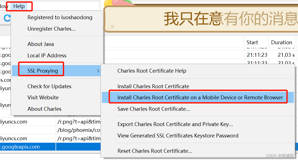Open the SSL Proxying submenu
The width and height of the screenshot is (298, 160).
tap(56, 71)
